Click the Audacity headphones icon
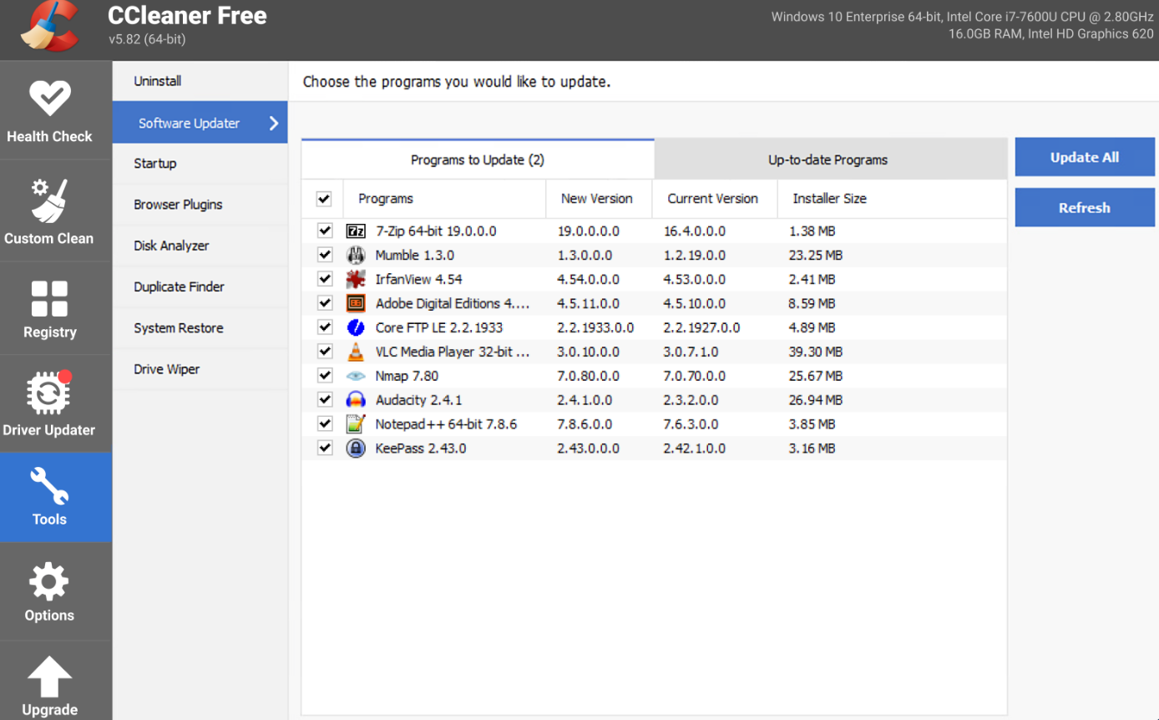The width and height of the screenshot is (1159, 720). (356, 400)
